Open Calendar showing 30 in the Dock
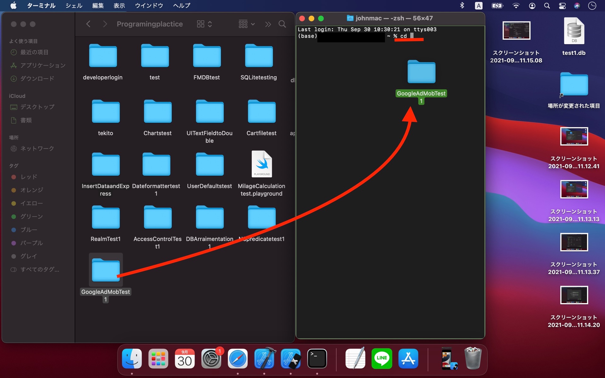Screen dimensions: 605x378 click(x=185, y=358)
